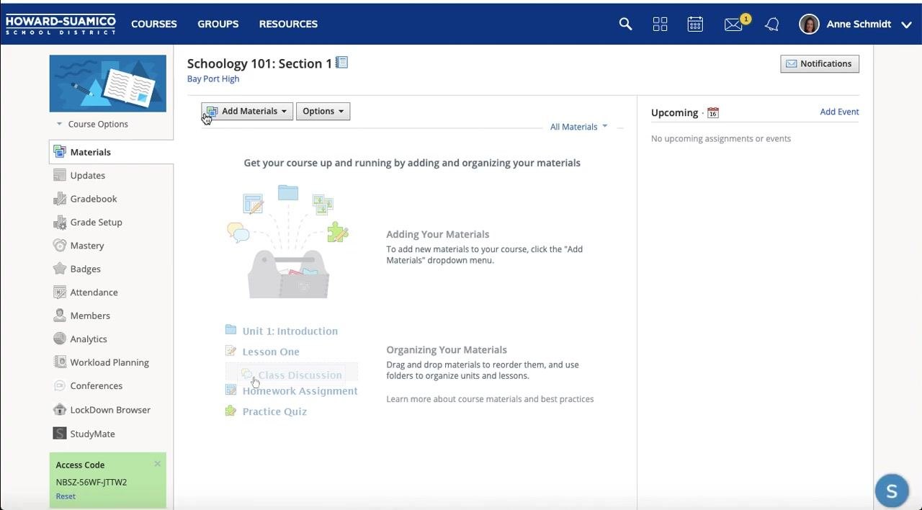The width and height of the screenshot is (922, 510).
Task: Click the Members person icon
Action: [x=60, y=316]
